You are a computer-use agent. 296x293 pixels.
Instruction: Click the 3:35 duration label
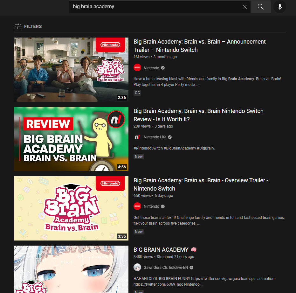tap(122, 236)
